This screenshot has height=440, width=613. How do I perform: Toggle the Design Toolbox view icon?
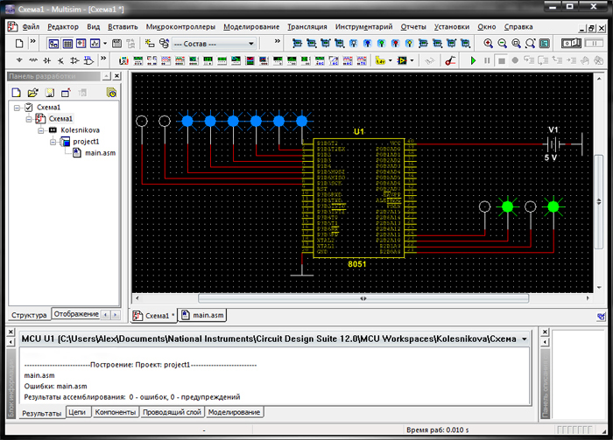point(53,44)
